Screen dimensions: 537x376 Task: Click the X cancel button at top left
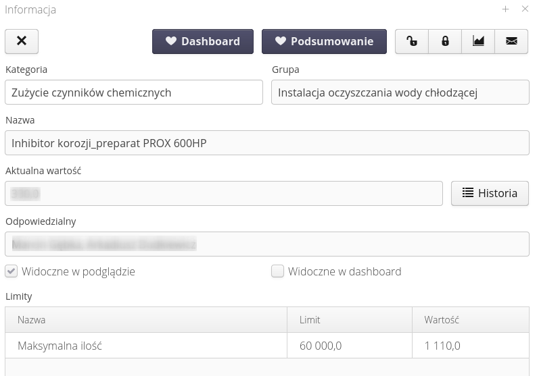[22, 41]
